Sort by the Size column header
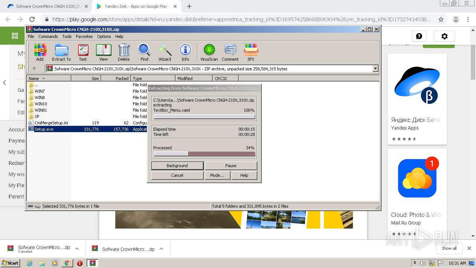The image size is (476, 268). [x=86, y=79]
